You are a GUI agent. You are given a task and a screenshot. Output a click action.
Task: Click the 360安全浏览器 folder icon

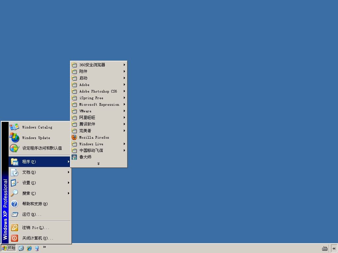tap(74, 65)
